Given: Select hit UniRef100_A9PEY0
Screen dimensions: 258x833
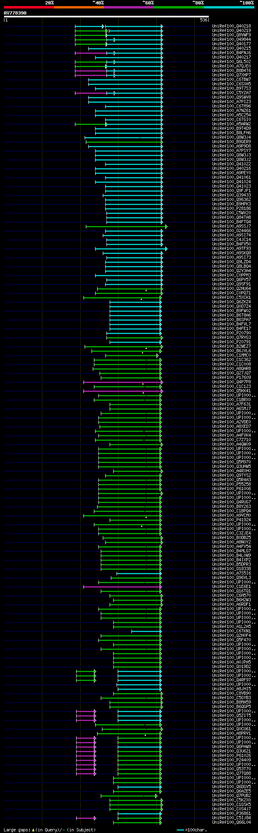Looking at the screenshot, I should click(231, 173).
